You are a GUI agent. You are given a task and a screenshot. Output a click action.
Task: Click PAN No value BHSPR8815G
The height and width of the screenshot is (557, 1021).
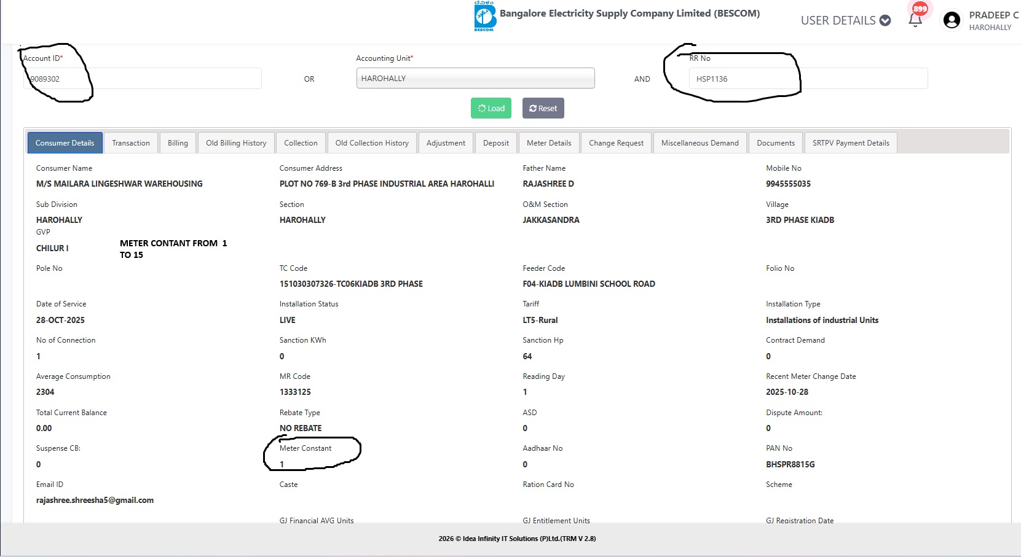coord(790,464)
